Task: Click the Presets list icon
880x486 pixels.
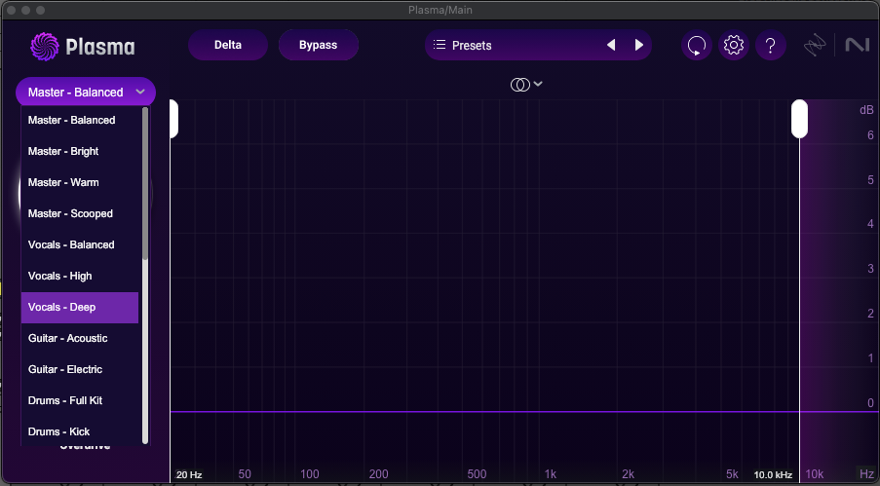Action: pos(440,45)
